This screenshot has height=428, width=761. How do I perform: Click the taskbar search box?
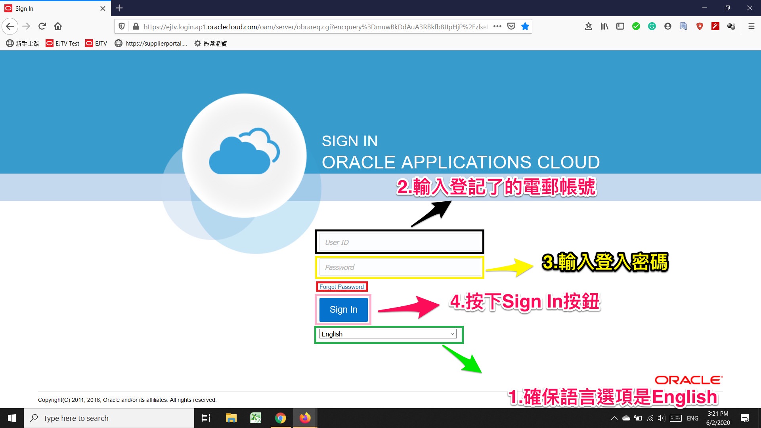pos(109,418)
